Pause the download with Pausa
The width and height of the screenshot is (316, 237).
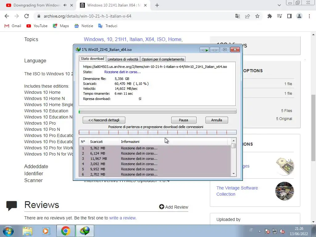pos(184,120)
